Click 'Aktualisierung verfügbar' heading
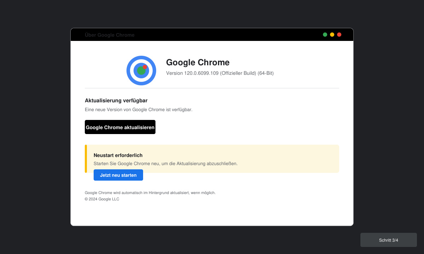 coord(116,101)
